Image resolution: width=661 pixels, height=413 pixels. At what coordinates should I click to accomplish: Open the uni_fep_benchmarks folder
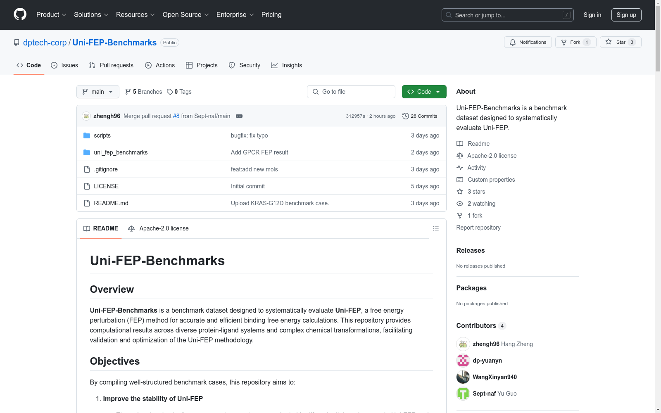(x=121, y=152)
